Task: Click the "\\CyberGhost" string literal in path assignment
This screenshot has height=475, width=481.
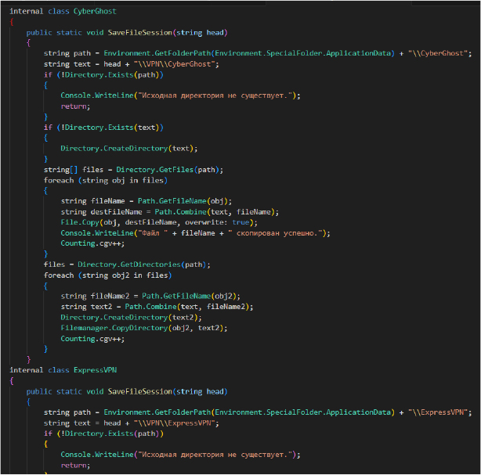Action: (437, 53)
